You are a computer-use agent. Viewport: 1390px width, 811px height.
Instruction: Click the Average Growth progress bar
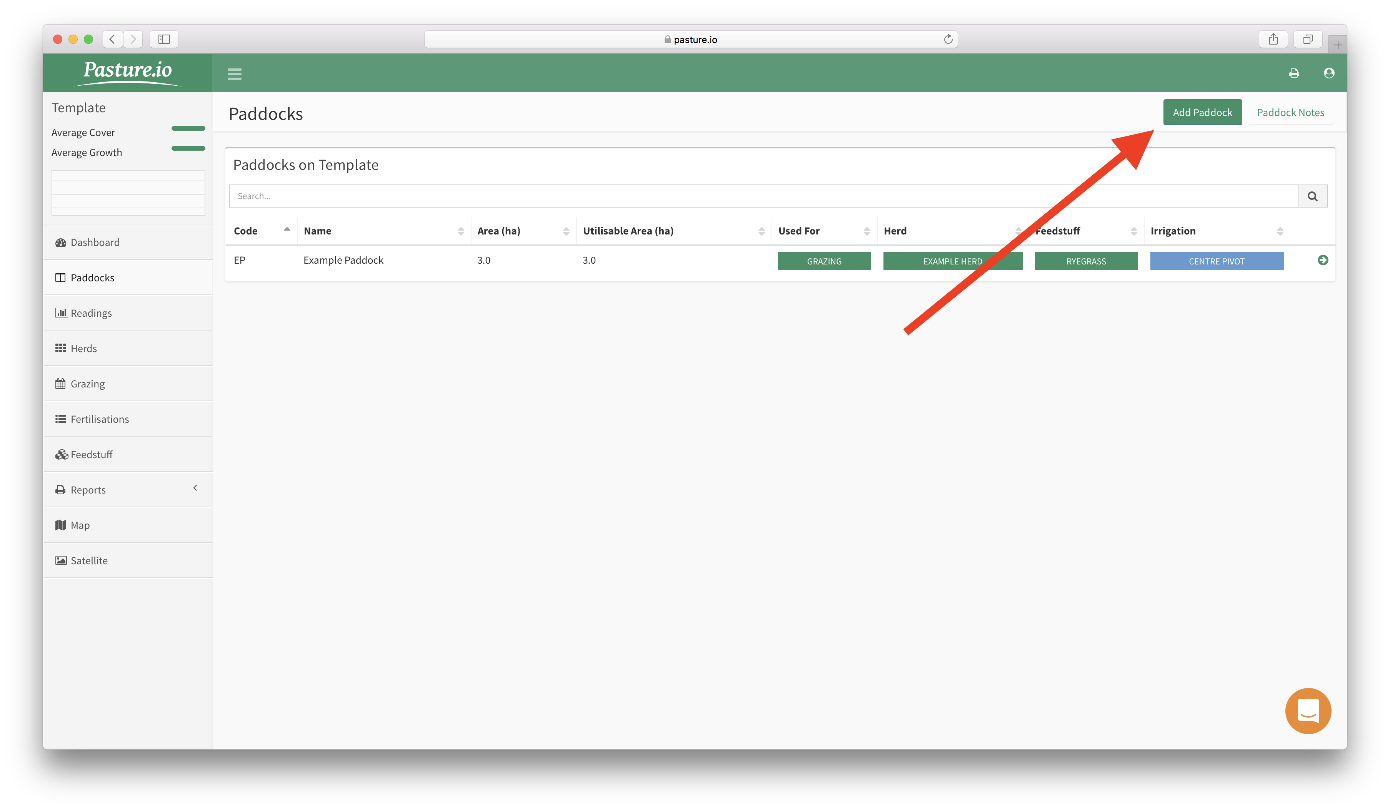pyautogui.click(x=188, y=148)
